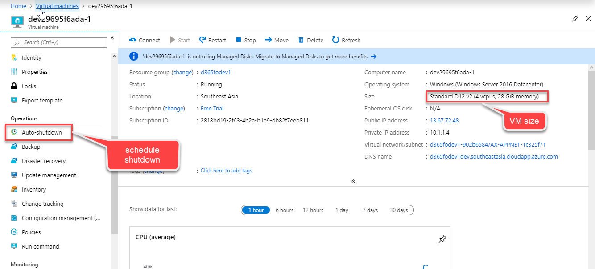The image size is (595, 269).
Task: Click the info icon in the Managed Disks banner
Action: (133, 57)
